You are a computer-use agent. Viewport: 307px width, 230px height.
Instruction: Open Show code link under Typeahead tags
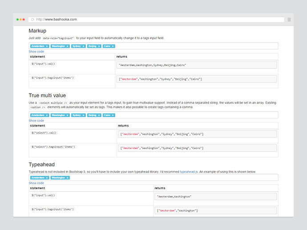(36, 183)
